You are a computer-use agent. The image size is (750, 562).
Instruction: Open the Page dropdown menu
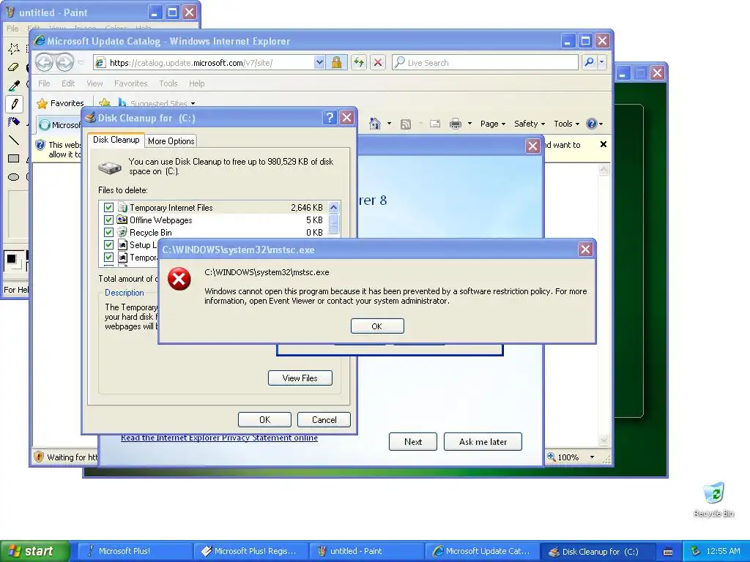(x=493, y=124)
